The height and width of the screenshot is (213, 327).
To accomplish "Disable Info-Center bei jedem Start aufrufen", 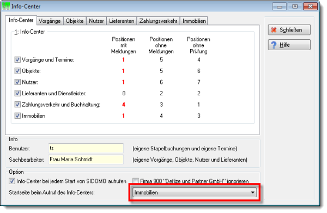I will [12, 181].
